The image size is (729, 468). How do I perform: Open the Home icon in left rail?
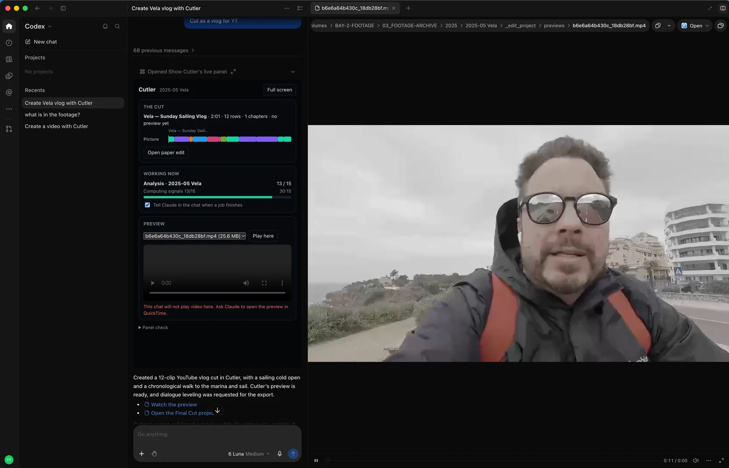(9, 26)
